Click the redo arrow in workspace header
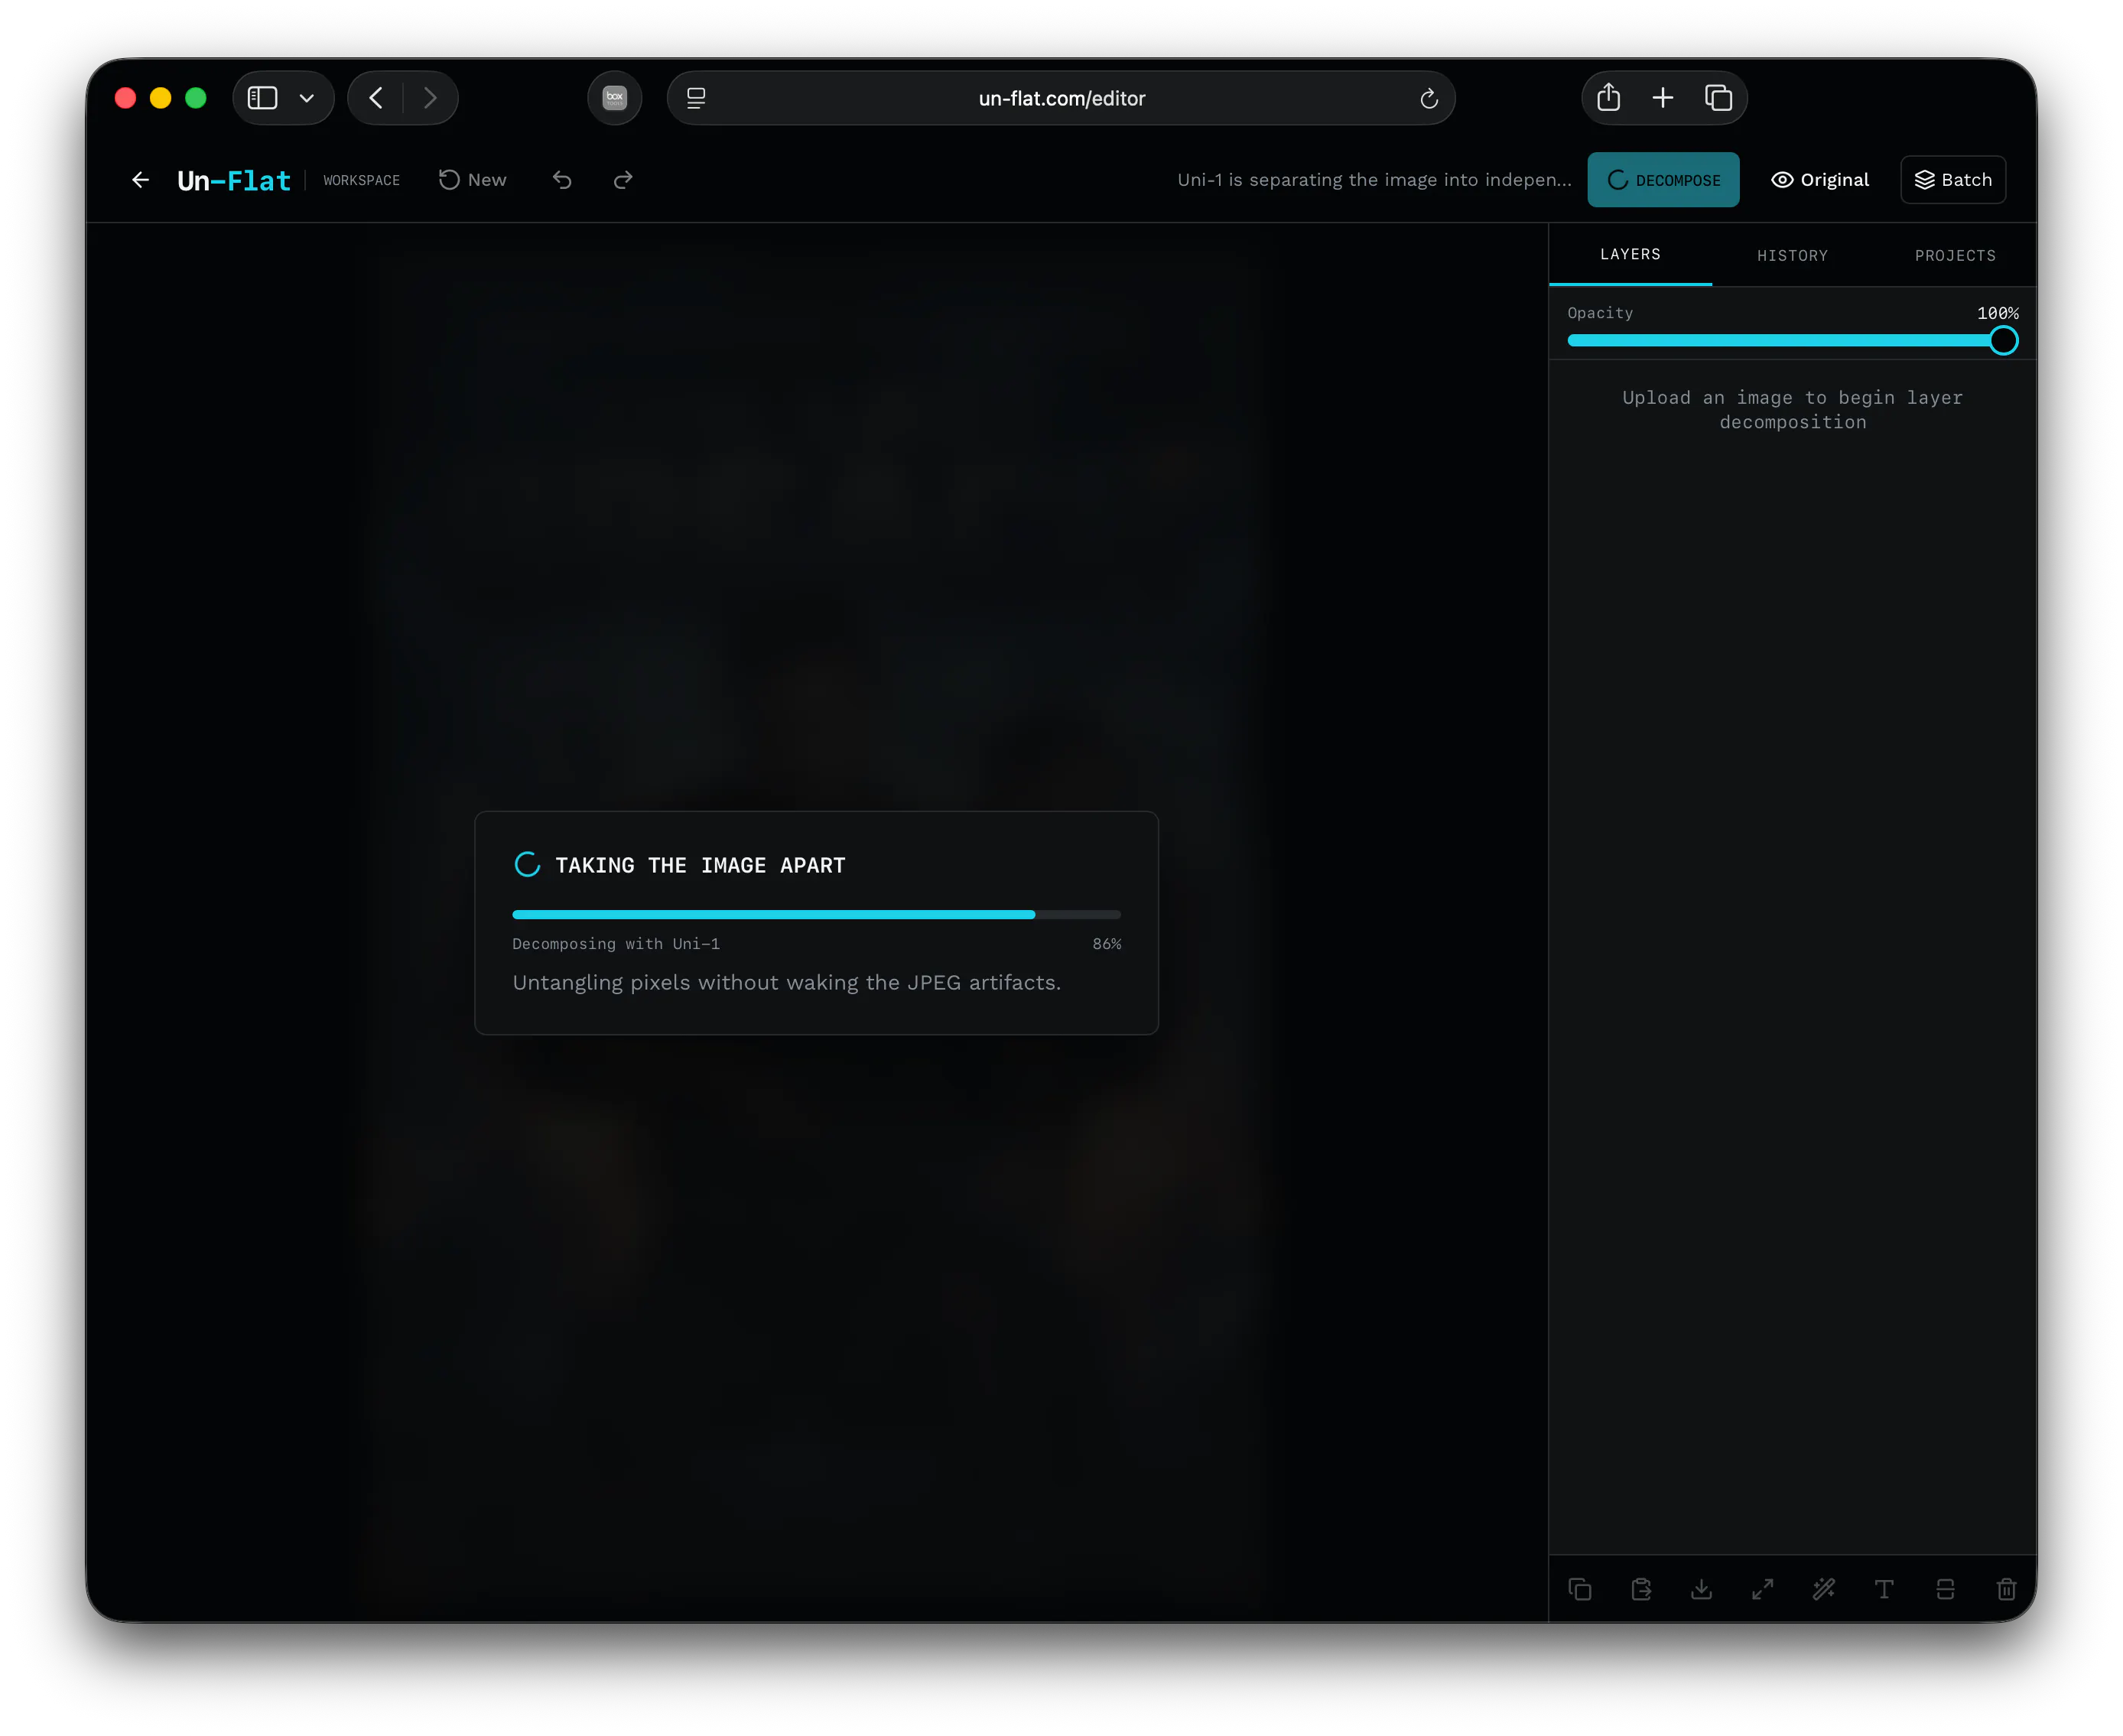The image size is (2123, 1736). tap(623, 180)
